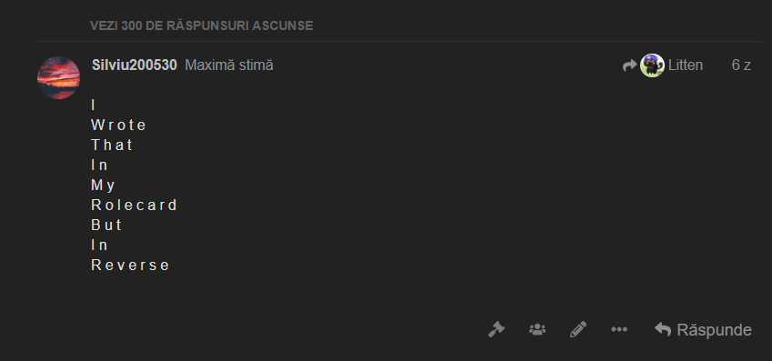772x361 pixels.
Task: Open the three-dots more options menu
Action: 619,329
